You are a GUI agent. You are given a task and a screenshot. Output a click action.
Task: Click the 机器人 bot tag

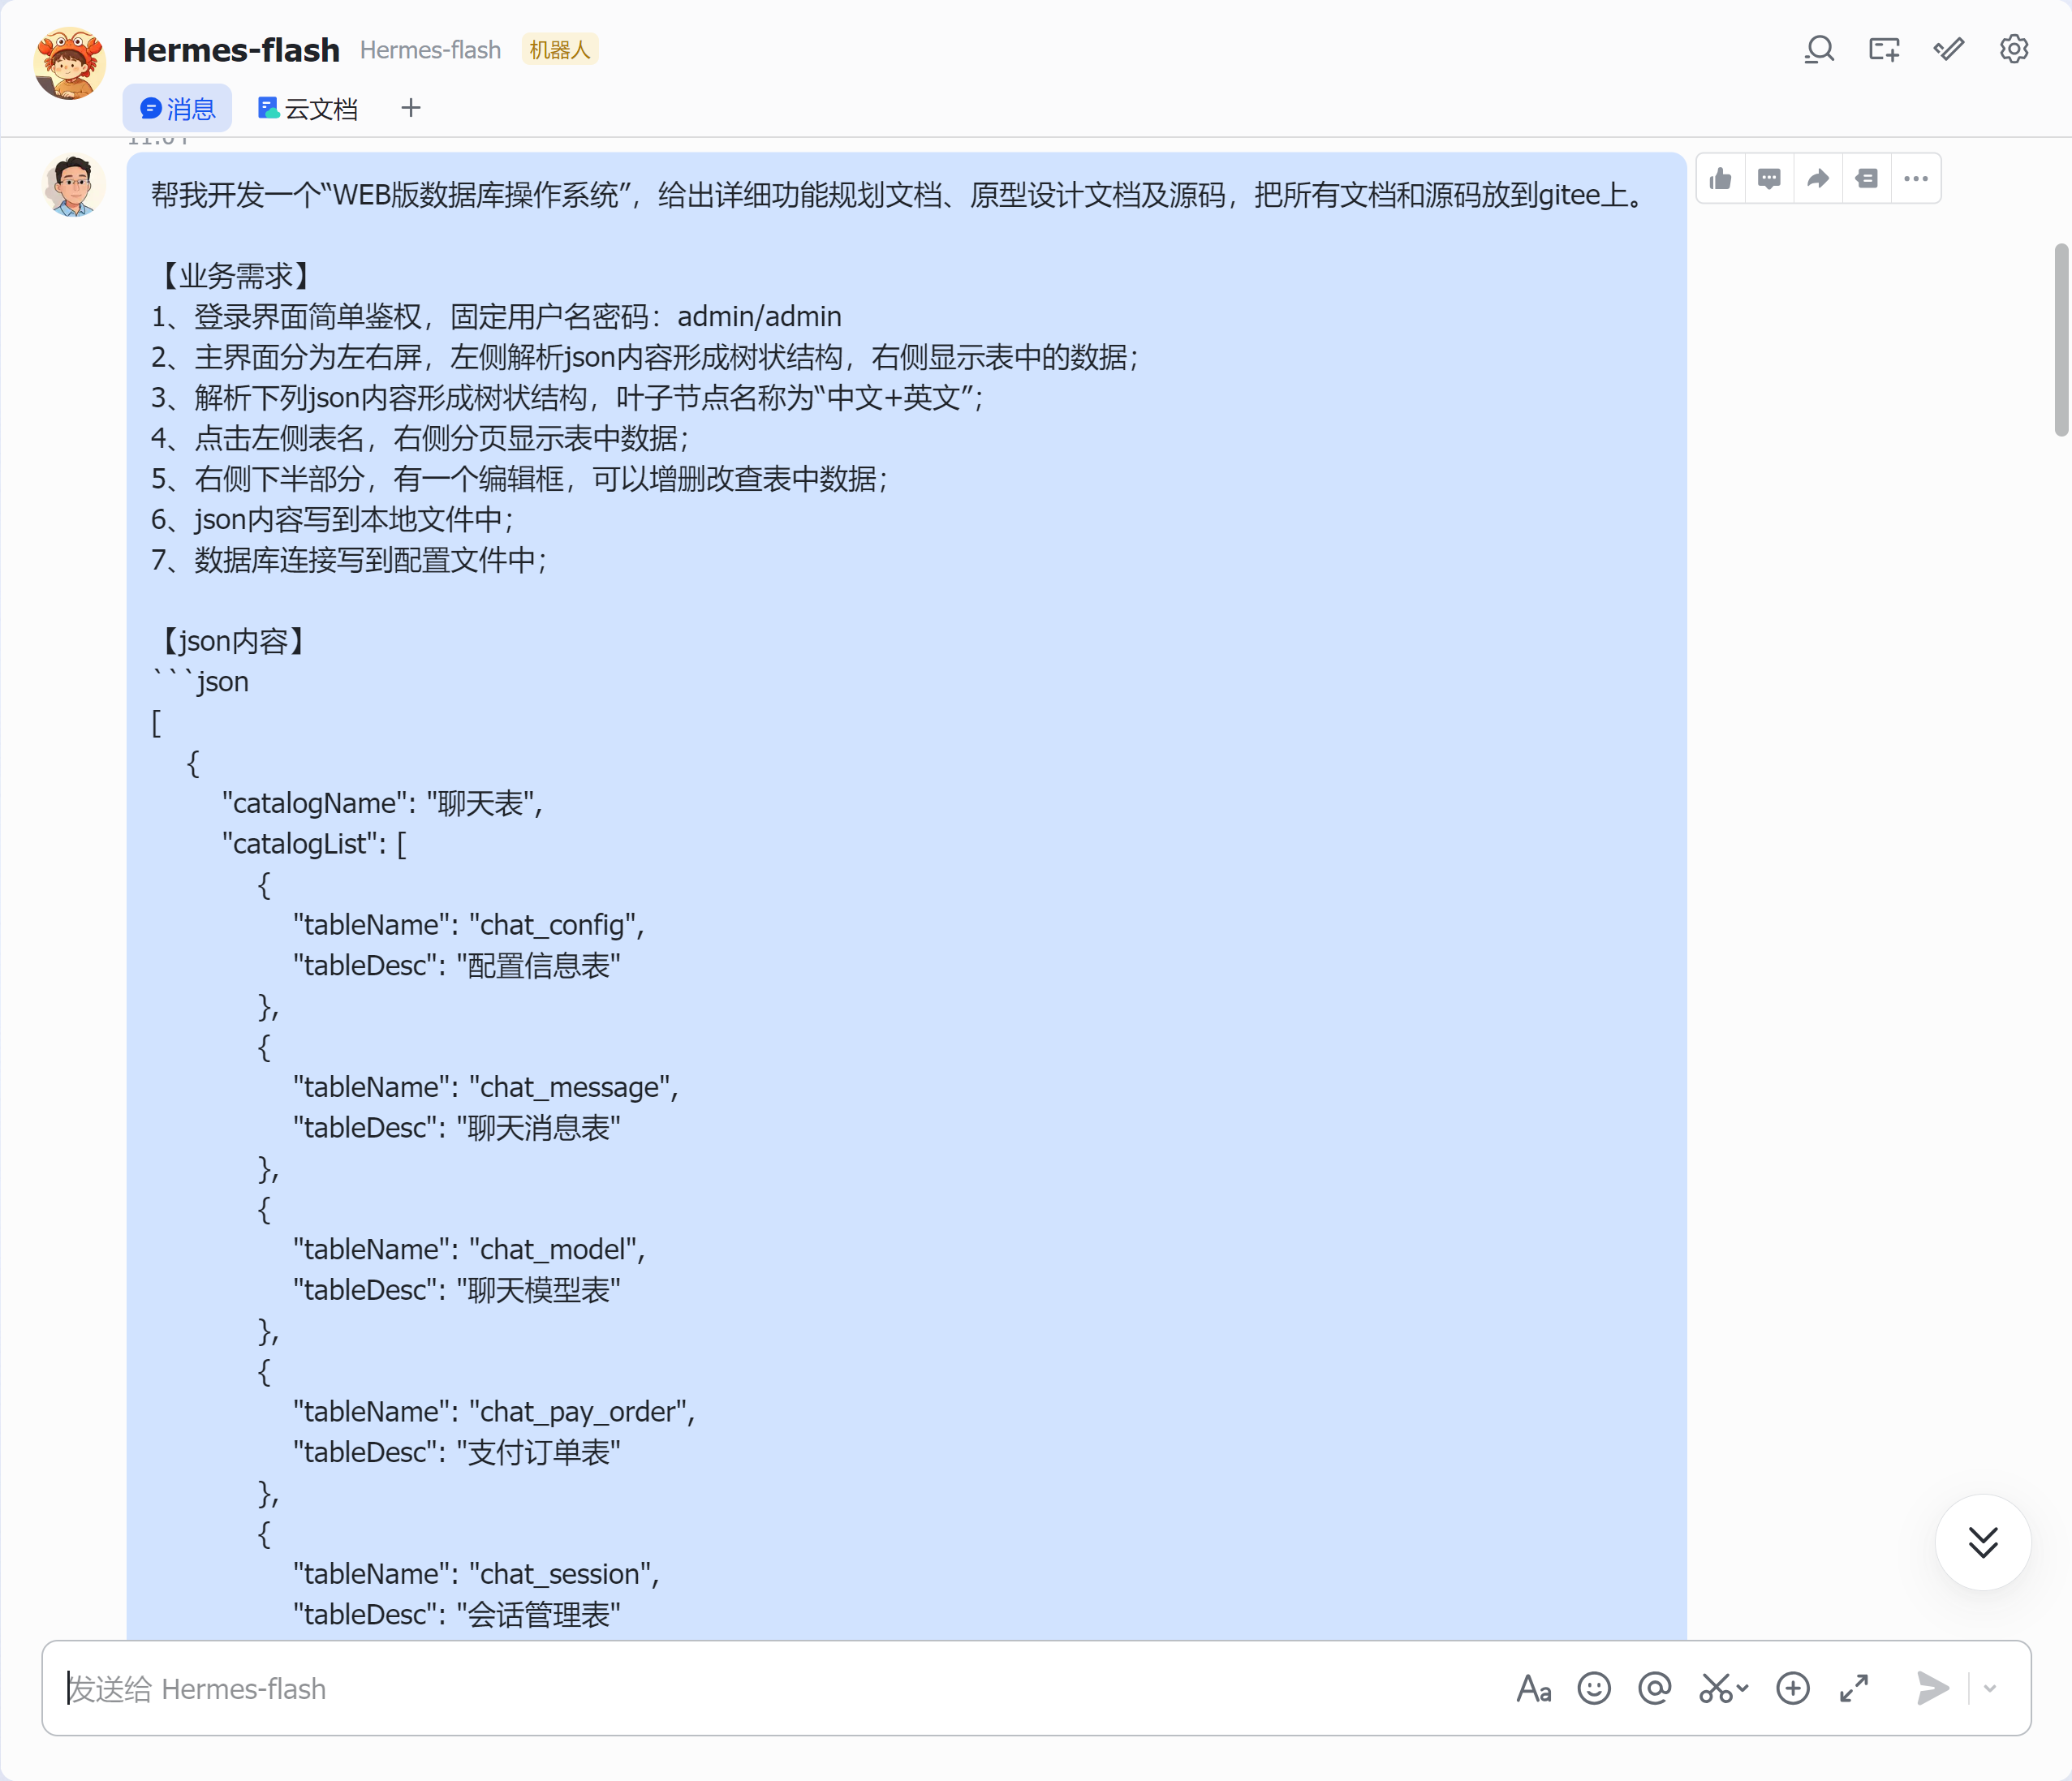click(x=560, y=50)
